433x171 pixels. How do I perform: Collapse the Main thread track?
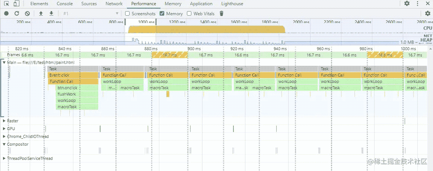point(4,62)
